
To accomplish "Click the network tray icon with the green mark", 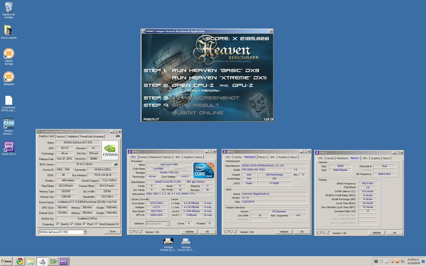I will (376, 261).
